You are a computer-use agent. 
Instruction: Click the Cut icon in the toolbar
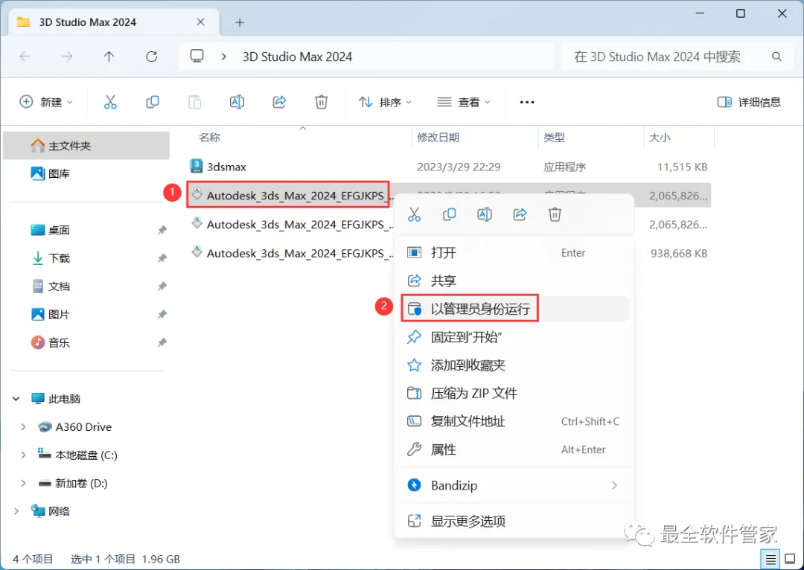click(110, 102)
